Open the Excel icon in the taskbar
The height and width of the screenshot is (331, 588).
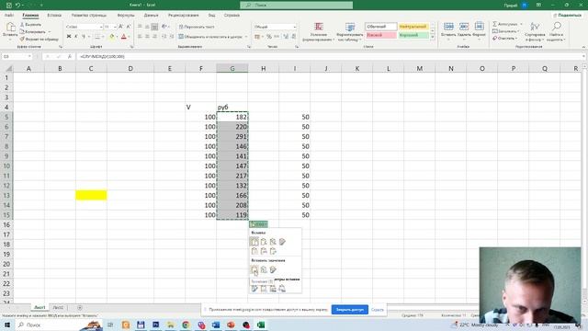261,325
